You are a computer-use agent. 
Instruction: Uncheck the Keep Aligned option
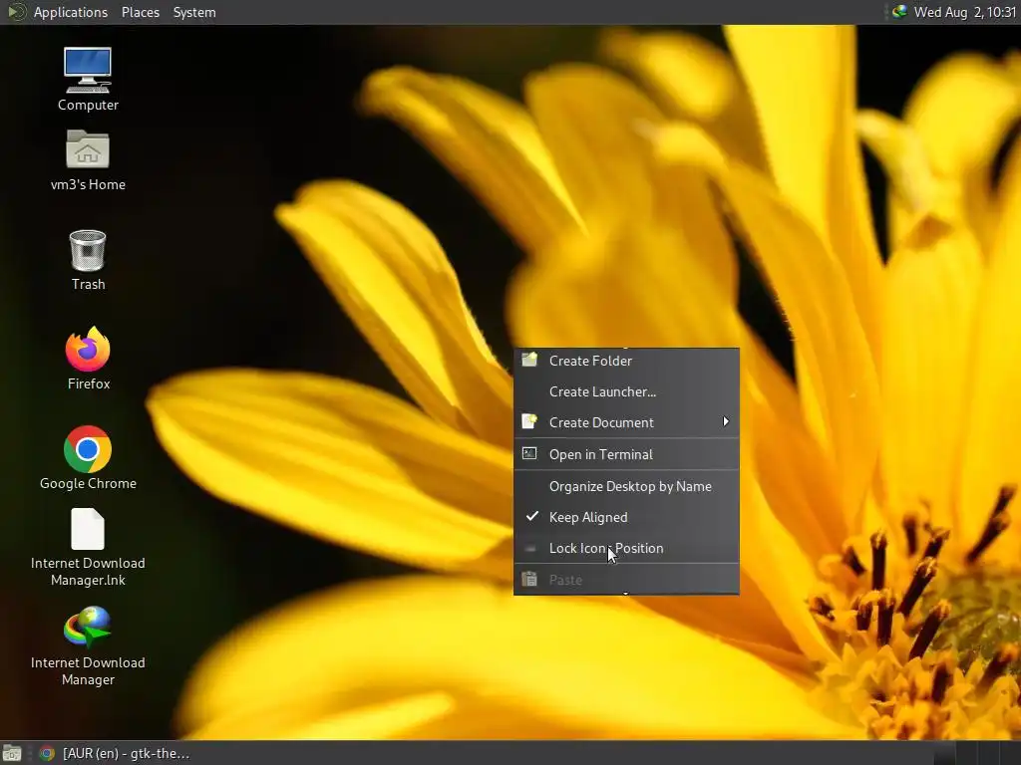[x=626, y=517]
